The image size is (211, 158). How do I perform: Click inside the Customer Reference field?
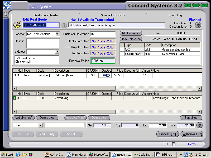coord(103,34)
